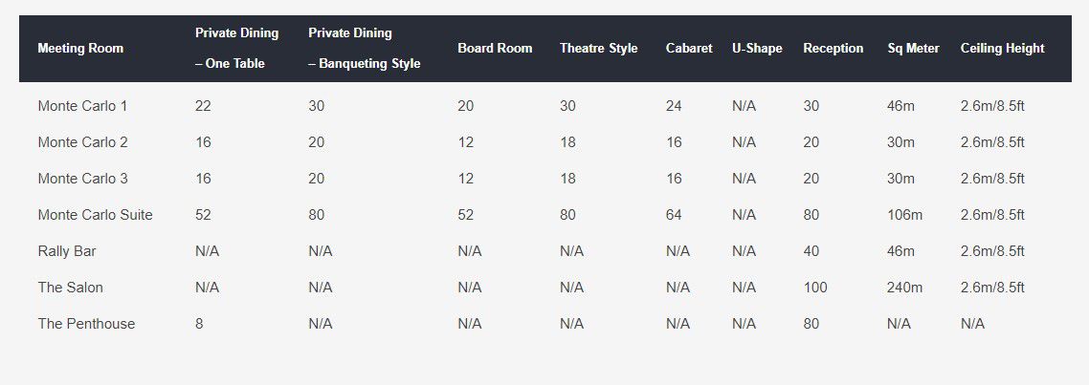Click the Private Dining One Table header

point(236,48)
